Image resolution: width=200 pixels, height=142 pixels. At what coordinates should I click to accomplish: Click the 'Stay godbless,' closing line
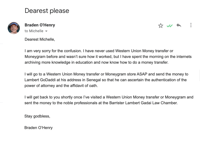pyautogui.click(x=37, y=116)
